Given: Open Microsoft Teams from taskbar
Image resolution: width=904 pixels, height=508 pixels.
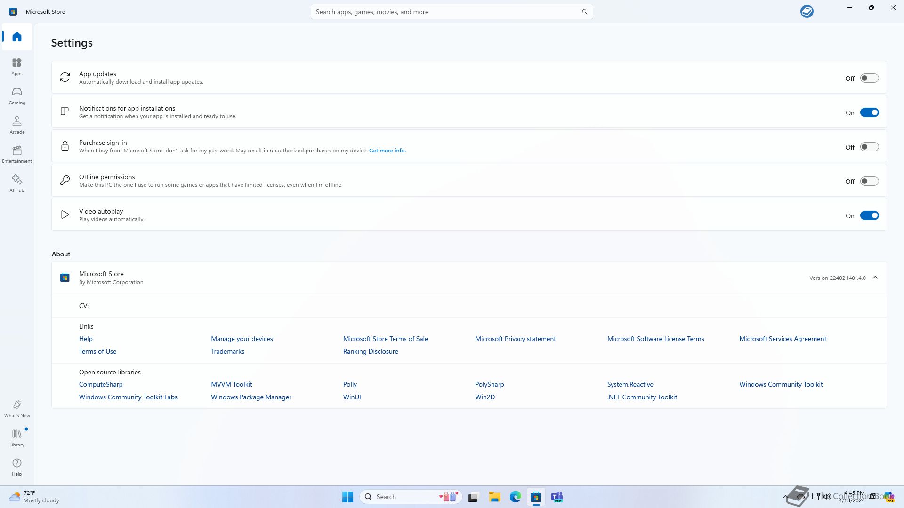Looking at the screenshot, I should pyautogui.click(x=557, y=497).
